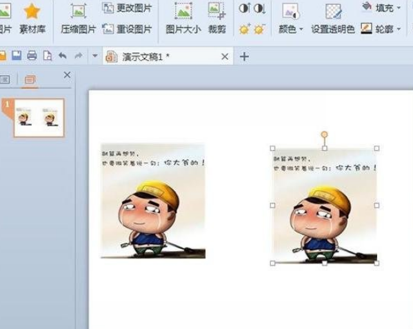Increase picture contrast
This screenshot has width=413, height=329.
coord(245,8)
